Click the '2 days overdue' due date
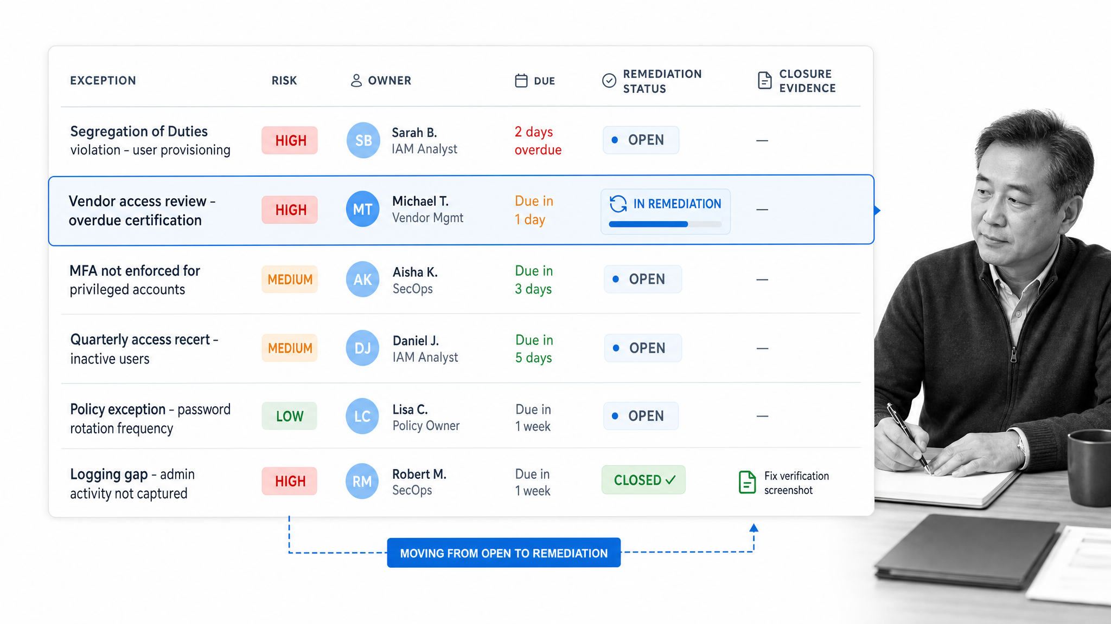1111x624 pixels. [x=538, y=140]
